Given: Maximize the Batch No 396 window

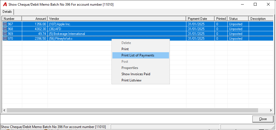Looking at the screenshot, I should coord(255,4).
